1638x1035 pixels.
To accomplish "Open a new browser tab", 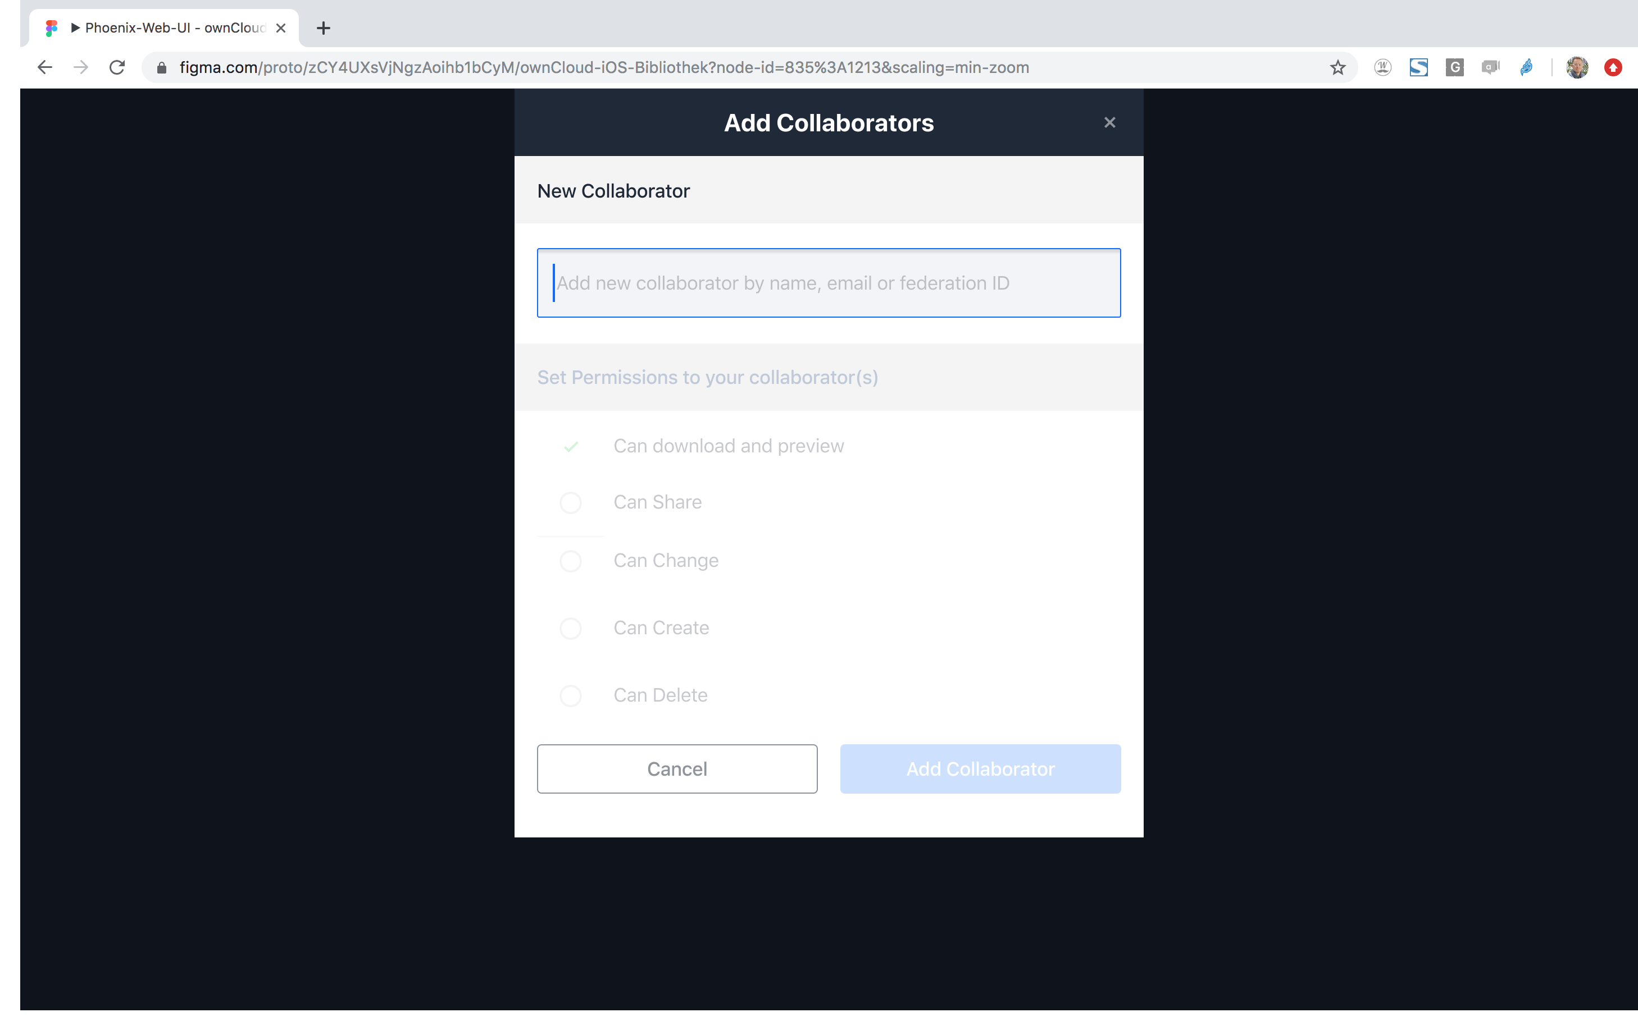I will coord(324,28).
